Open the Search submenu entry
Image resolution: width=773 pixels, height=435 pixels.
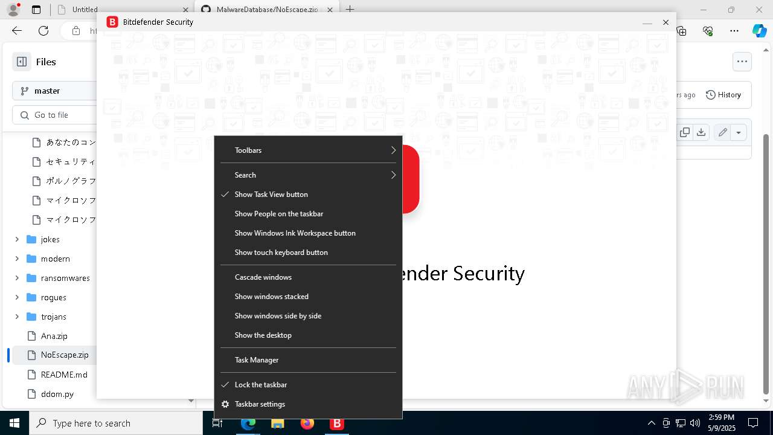click(308, 175)
